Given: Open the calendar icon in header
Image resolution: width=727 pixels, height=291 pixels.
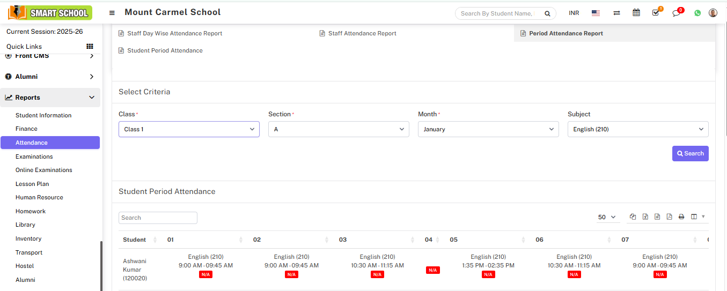Looking at the screenshot, I should 636,13.
